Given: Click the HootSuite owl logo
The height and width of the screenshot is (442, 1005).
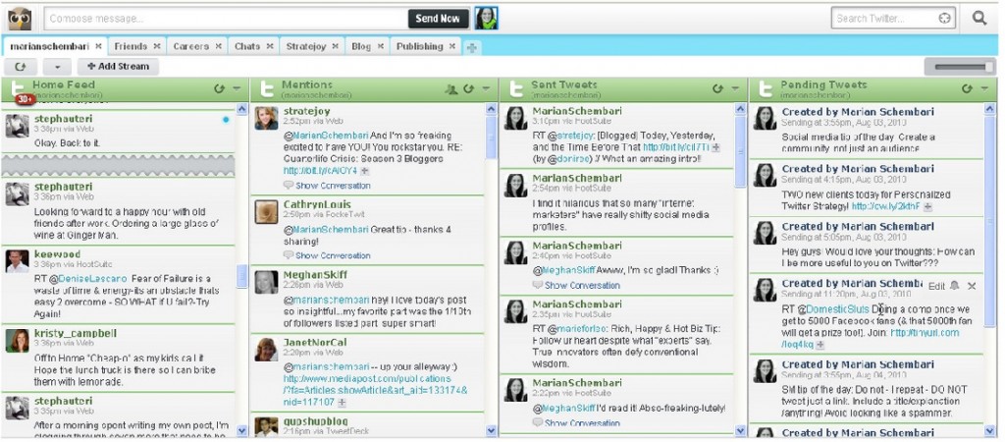Looking at the screenshot, I should coord(20,19).
